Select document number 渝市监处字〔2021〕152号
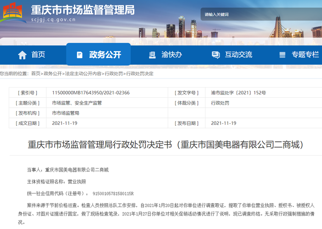Image resolution: width=322 pixels, height=229 pixels. pyautogui.click(x=238, y=93)
